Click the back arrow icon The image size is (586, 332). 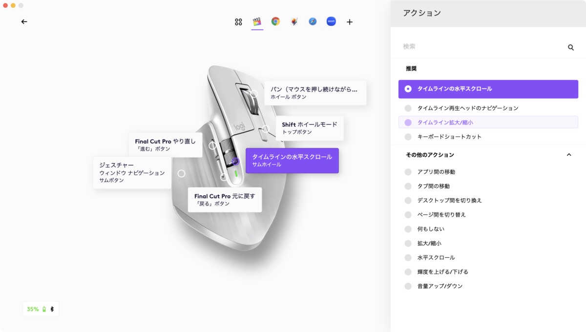point(24,21)
